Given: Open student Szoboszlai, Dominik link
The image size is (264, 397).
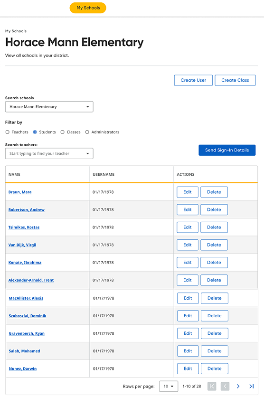Looking at the screenshot, I should click(x=28, y=316).
